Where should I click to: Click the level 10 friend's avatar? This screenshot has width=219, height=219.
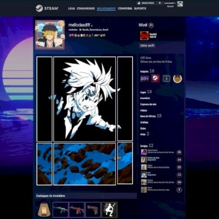144,182
